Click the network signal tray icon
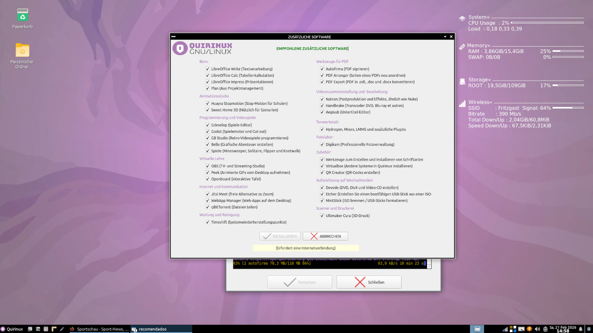The width and height of the screenshot is (593, 333). tap(505, 329)
